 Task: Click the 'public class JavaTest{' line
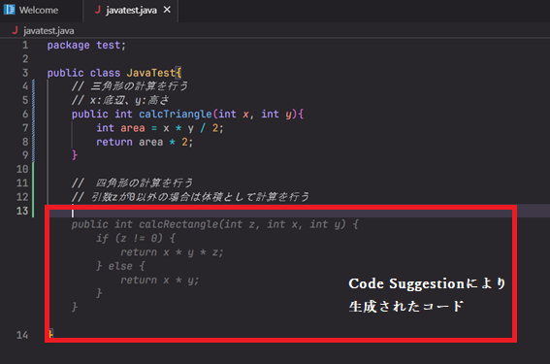(x=114, y=73)
